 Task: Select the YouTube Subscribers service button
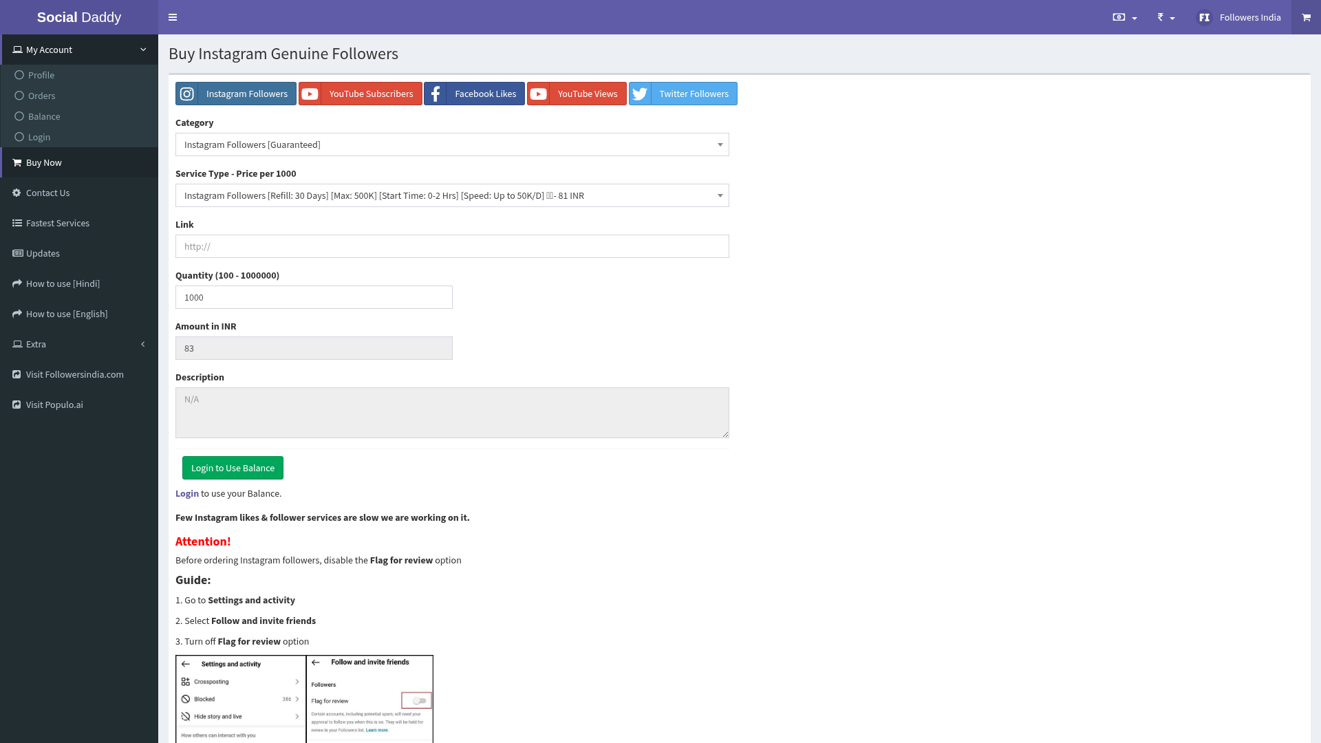click(x=361, y=94)
